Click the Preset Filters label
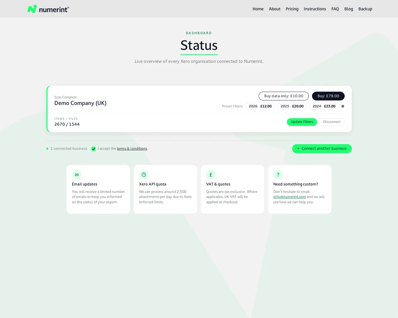 (x=233, y=106)
